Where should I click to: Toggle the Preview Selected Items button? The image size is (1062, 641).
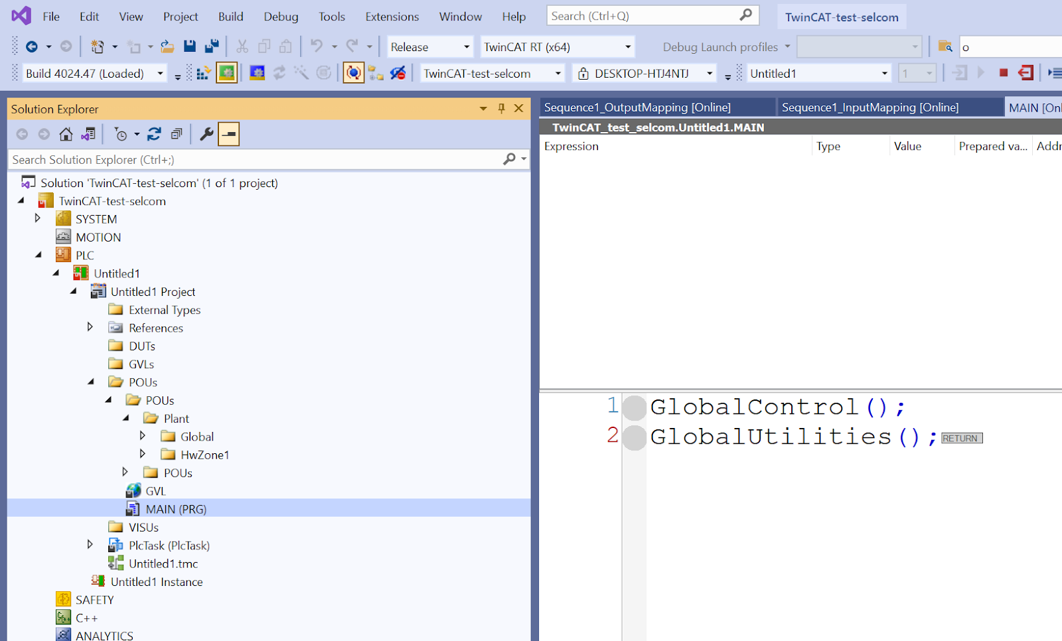228,135
